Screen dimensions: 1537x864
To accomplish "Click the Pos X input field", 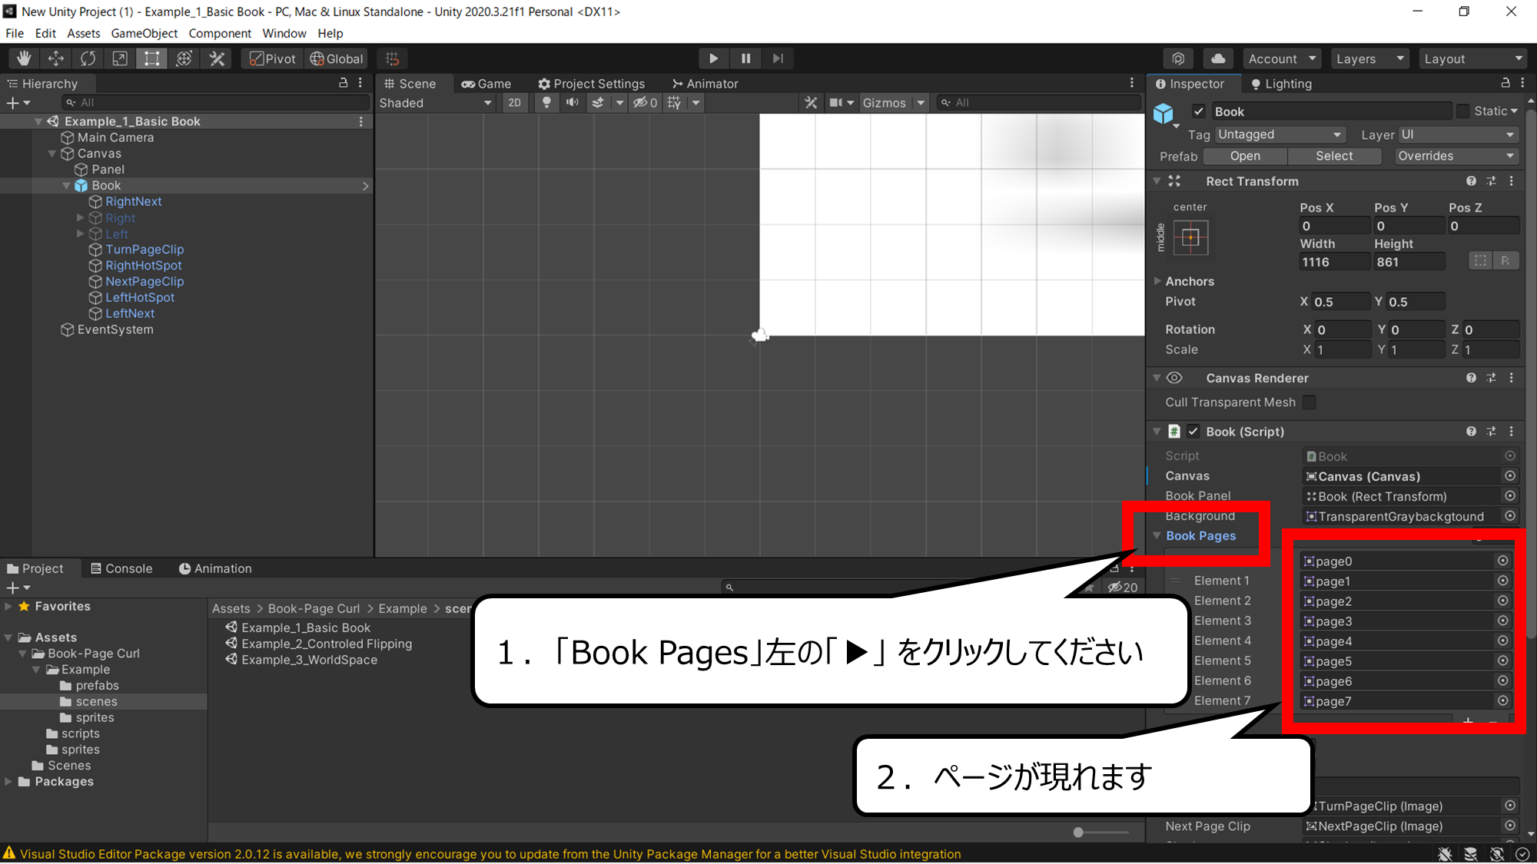I will [1334, 226].
